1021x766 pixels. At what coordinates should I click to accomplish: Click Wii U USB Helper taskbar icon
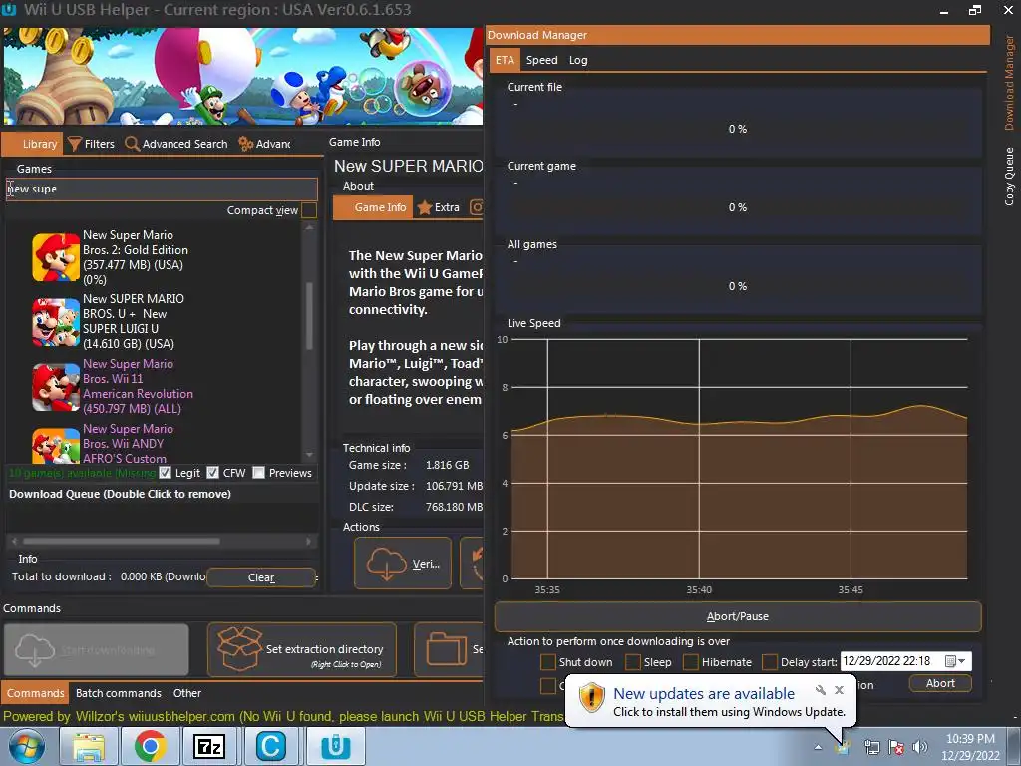(x=336, y=746)
